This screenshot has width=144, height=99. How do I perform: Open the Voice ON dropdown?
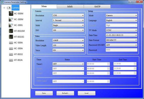68,50
